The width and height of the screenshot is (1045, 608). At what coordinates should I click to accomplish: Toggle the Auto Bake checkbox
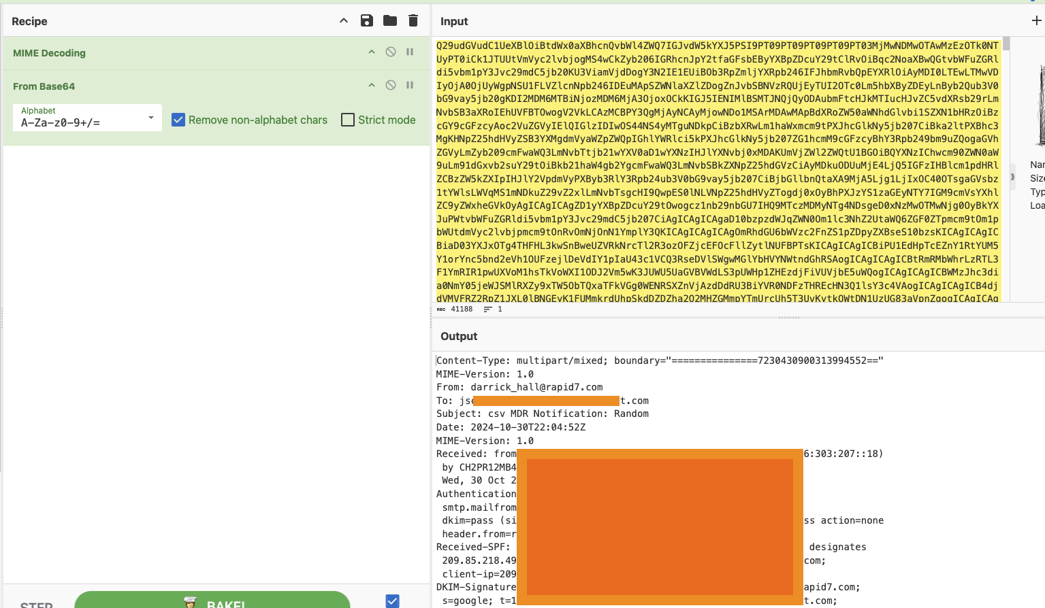click(x=392, y=601)
